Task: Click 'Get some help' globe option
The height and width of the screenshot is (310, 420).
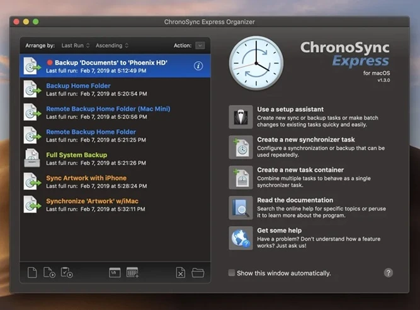Action: point(241,238)
